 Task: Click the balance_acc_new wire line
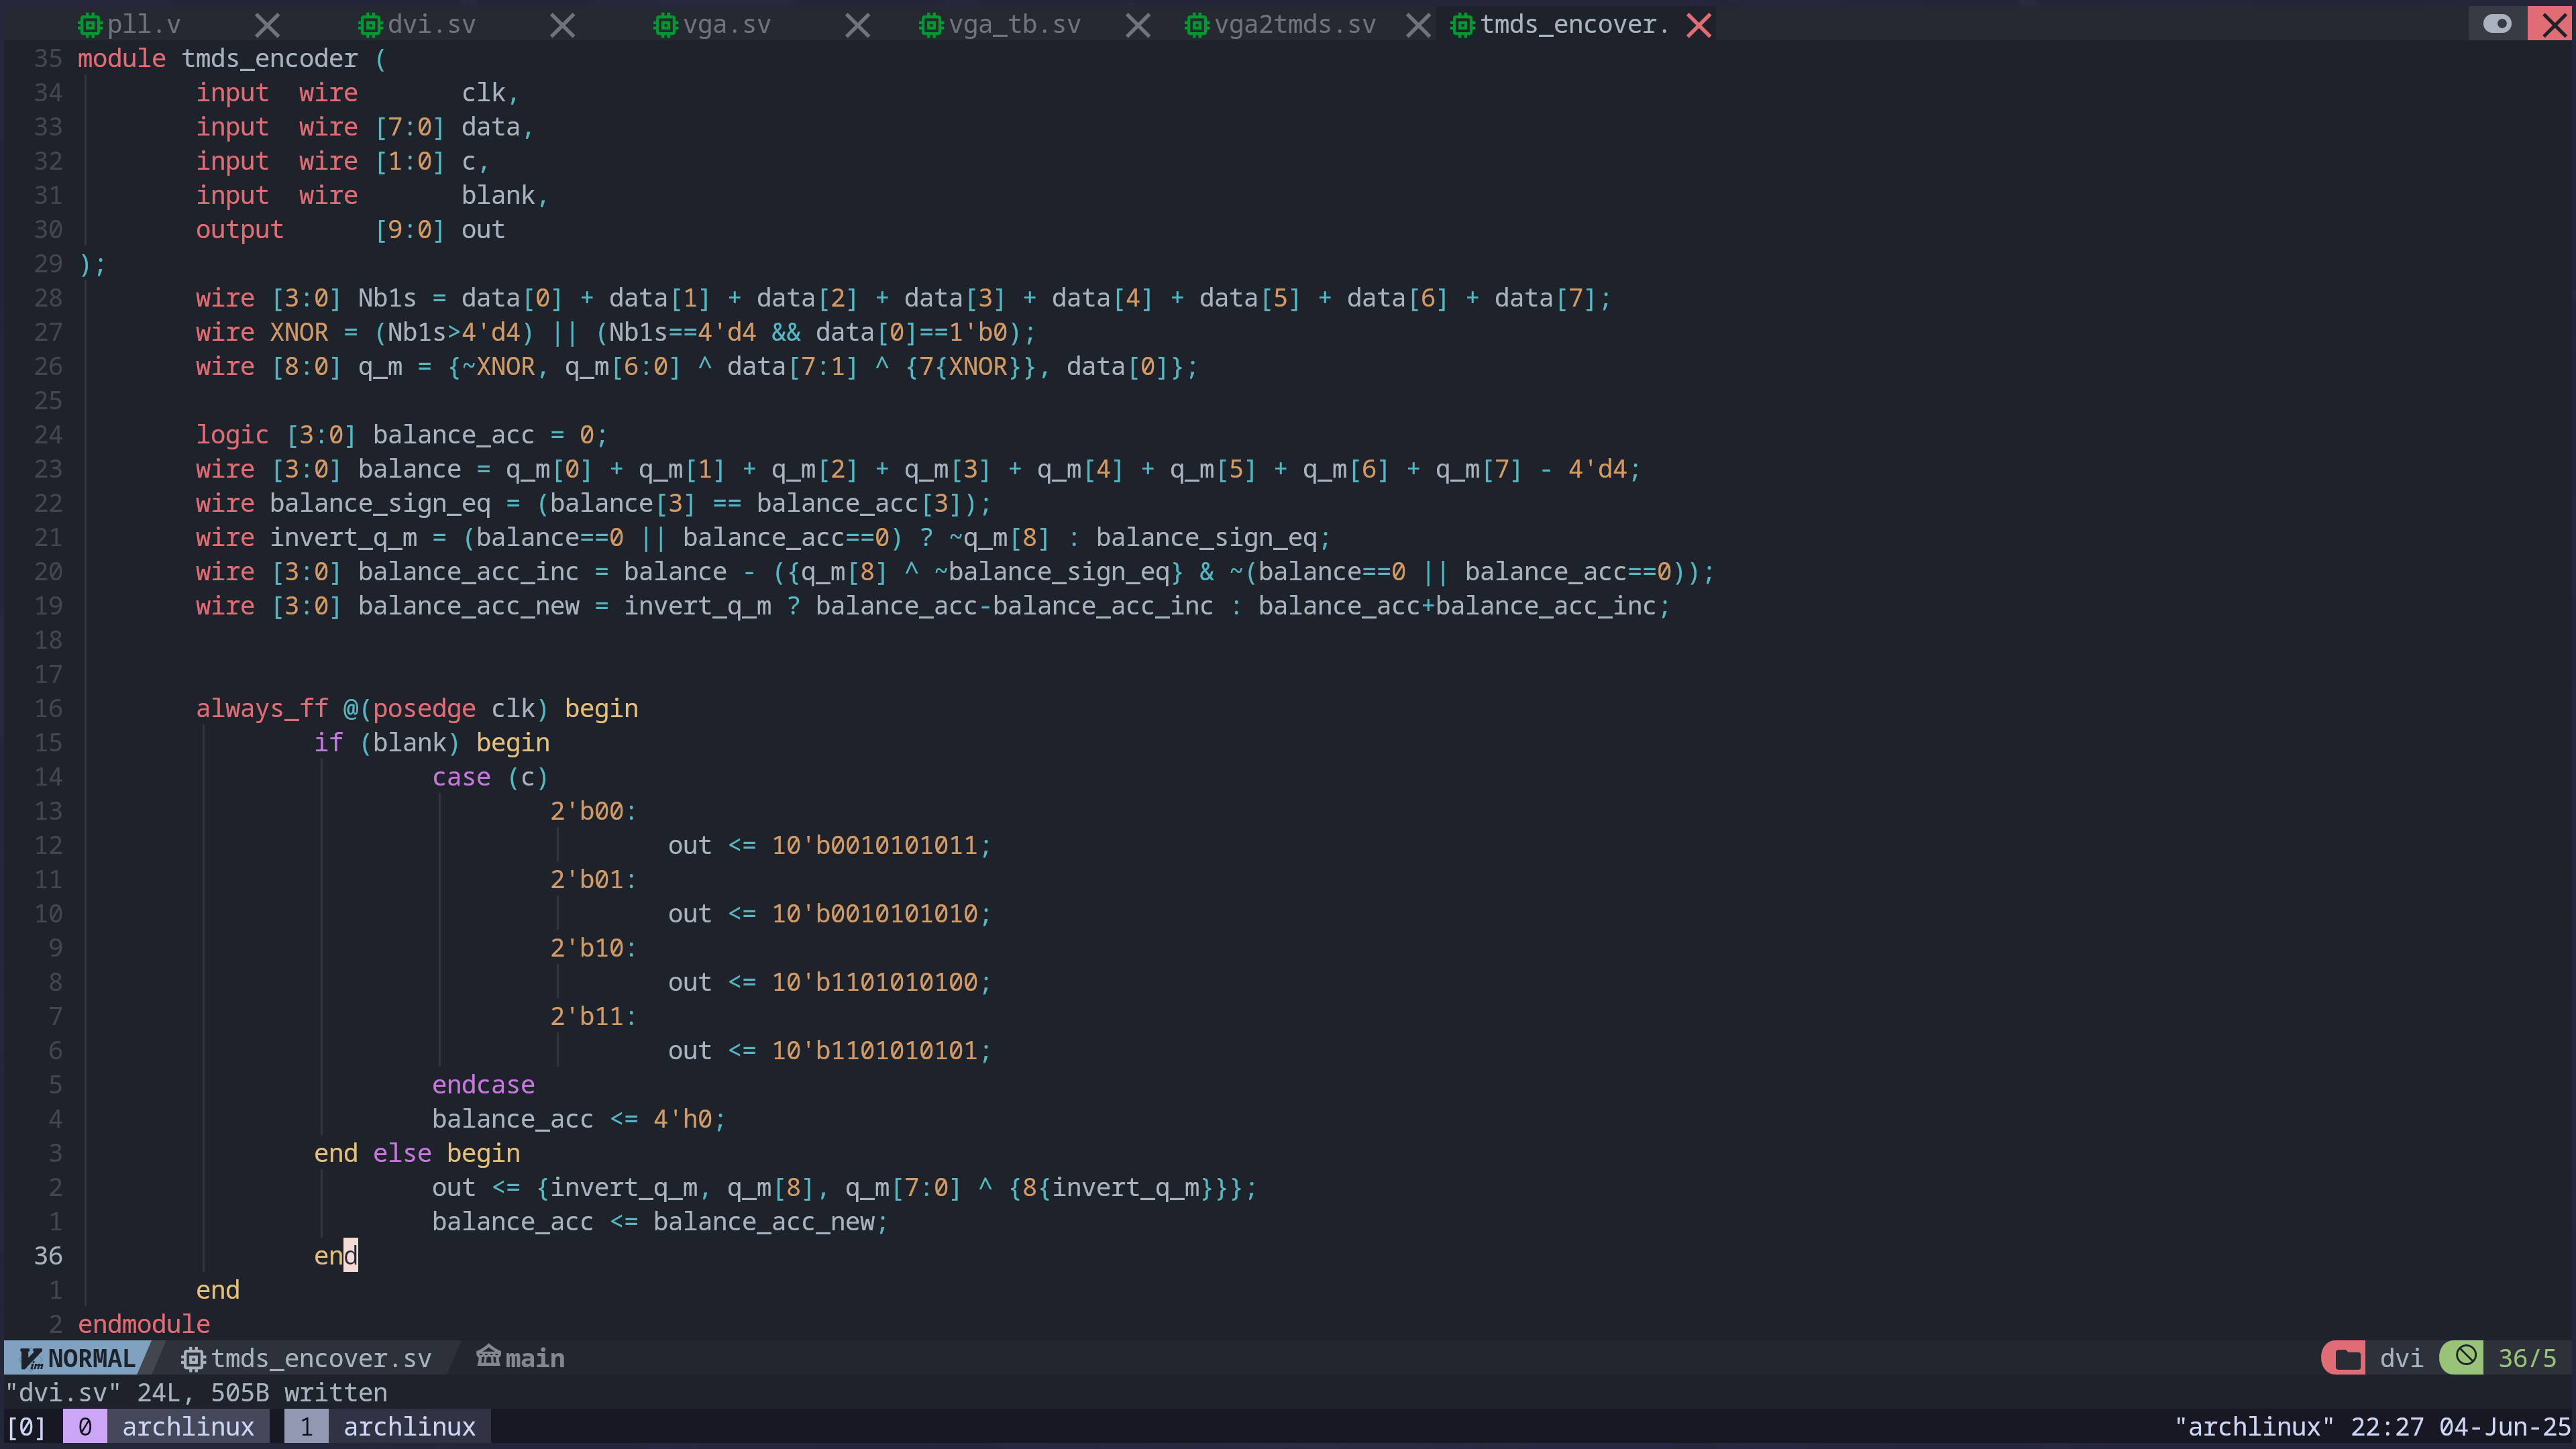click(x=933, y=606)
